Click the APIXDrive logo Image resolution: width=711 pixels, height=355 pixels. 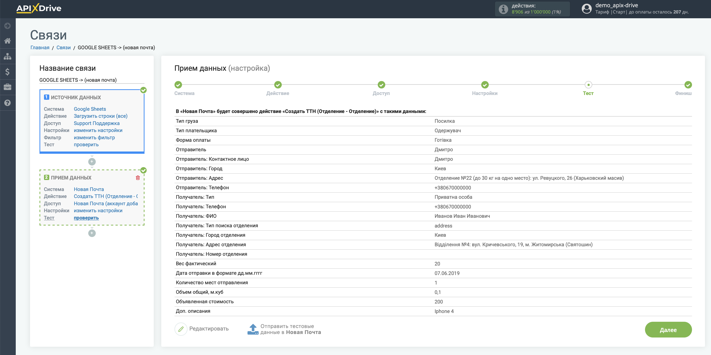(39, 8)
